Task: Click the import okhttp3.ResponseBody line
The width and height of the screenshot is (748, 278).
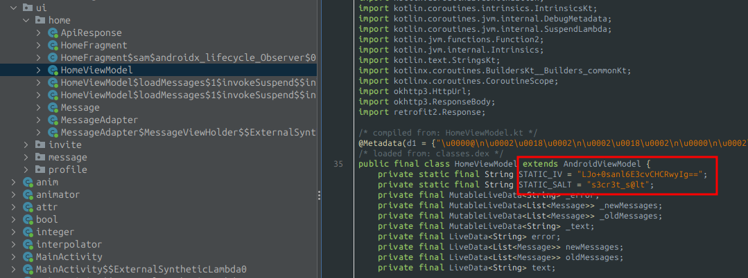Action: pyautogui.click(x=427, y=102)
